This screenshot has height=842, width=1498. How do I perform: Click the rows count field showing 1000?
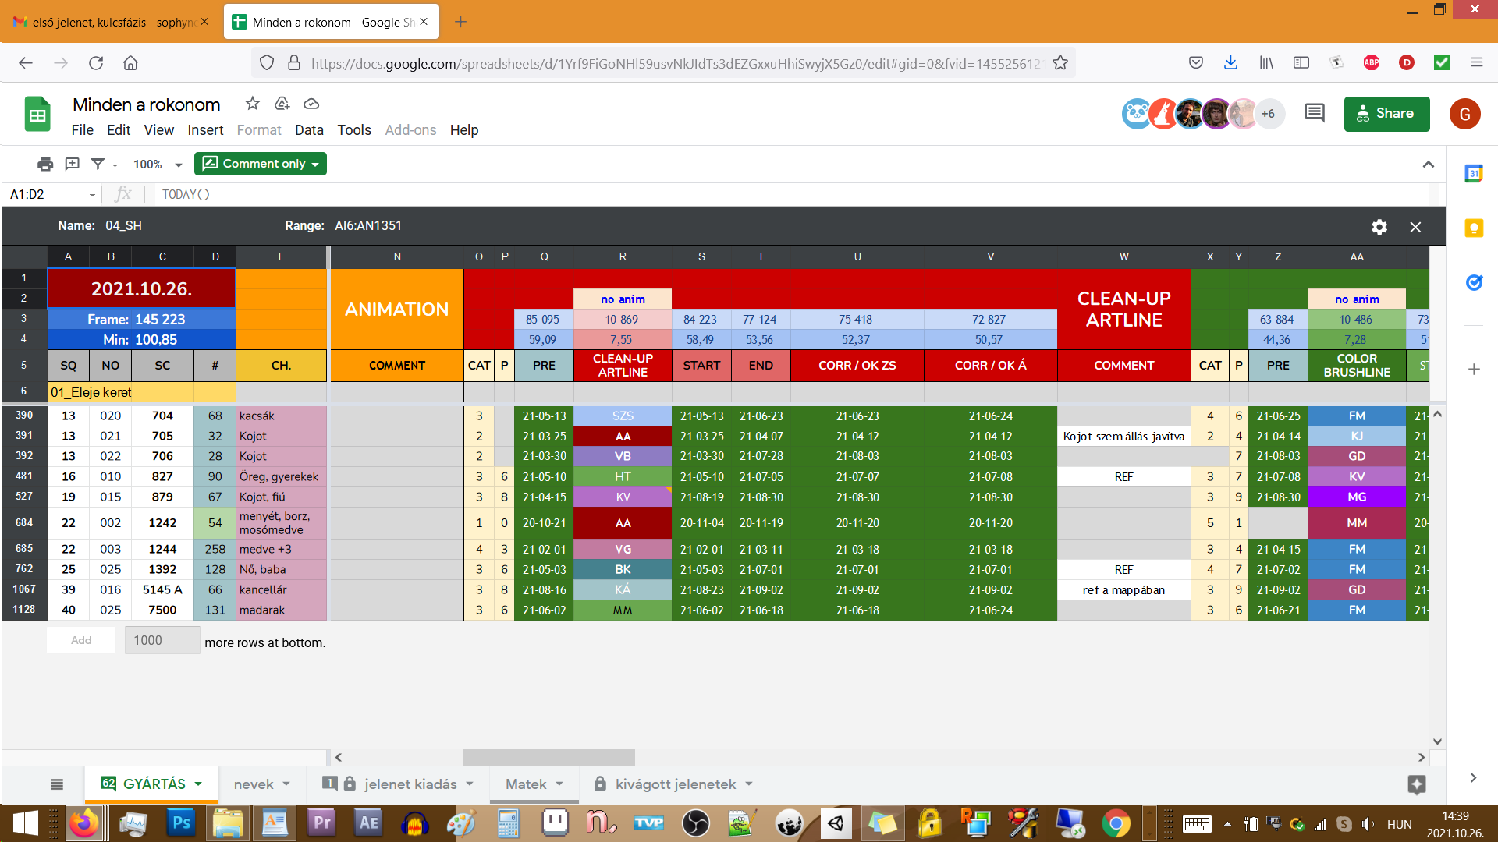pyautogui.click(x=162, y=640)
